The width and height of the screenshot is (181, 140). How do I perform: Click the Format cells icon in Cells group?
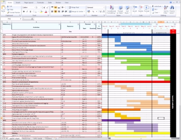click(x=146, y=8)
